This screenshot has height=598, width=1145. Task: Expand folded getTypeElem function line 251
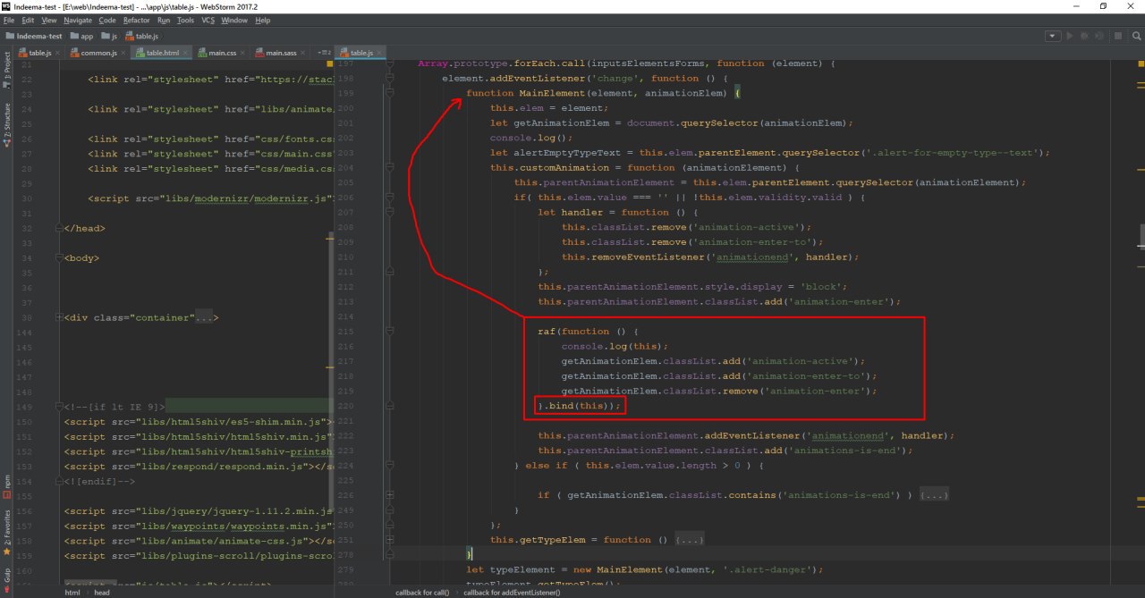click(x=390, y=539)
